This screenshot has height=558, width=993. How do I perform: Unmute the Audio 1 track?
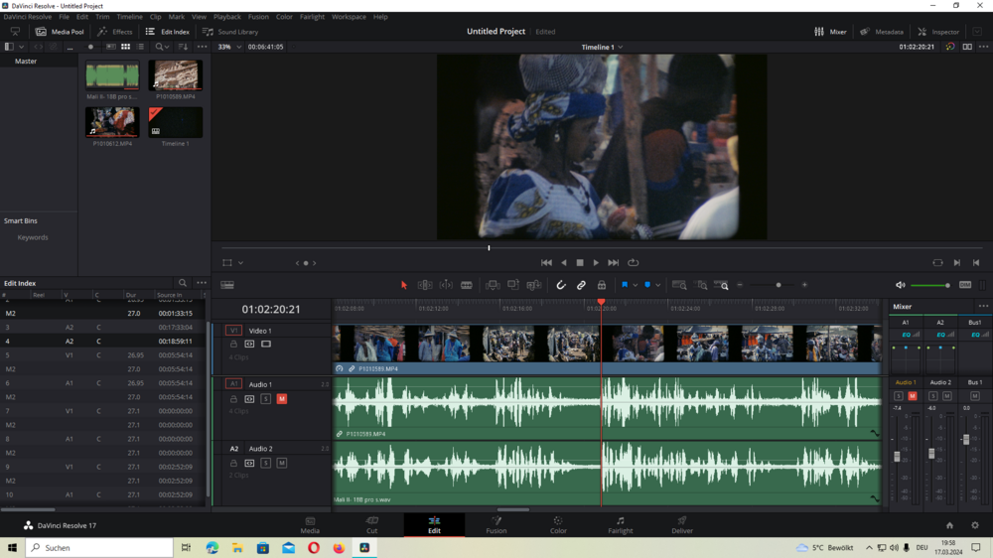pos(282,399)
